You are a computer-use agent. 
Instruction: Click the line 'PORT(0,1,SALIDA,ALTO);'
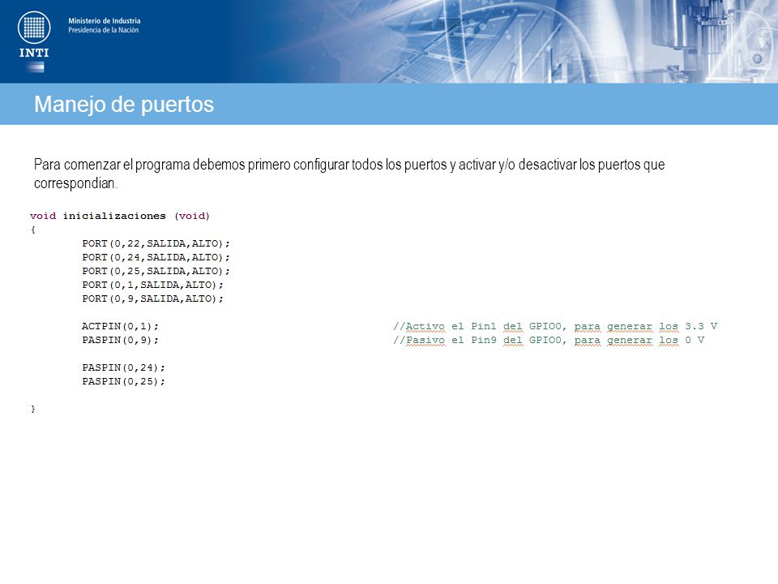tap(153, 285)
